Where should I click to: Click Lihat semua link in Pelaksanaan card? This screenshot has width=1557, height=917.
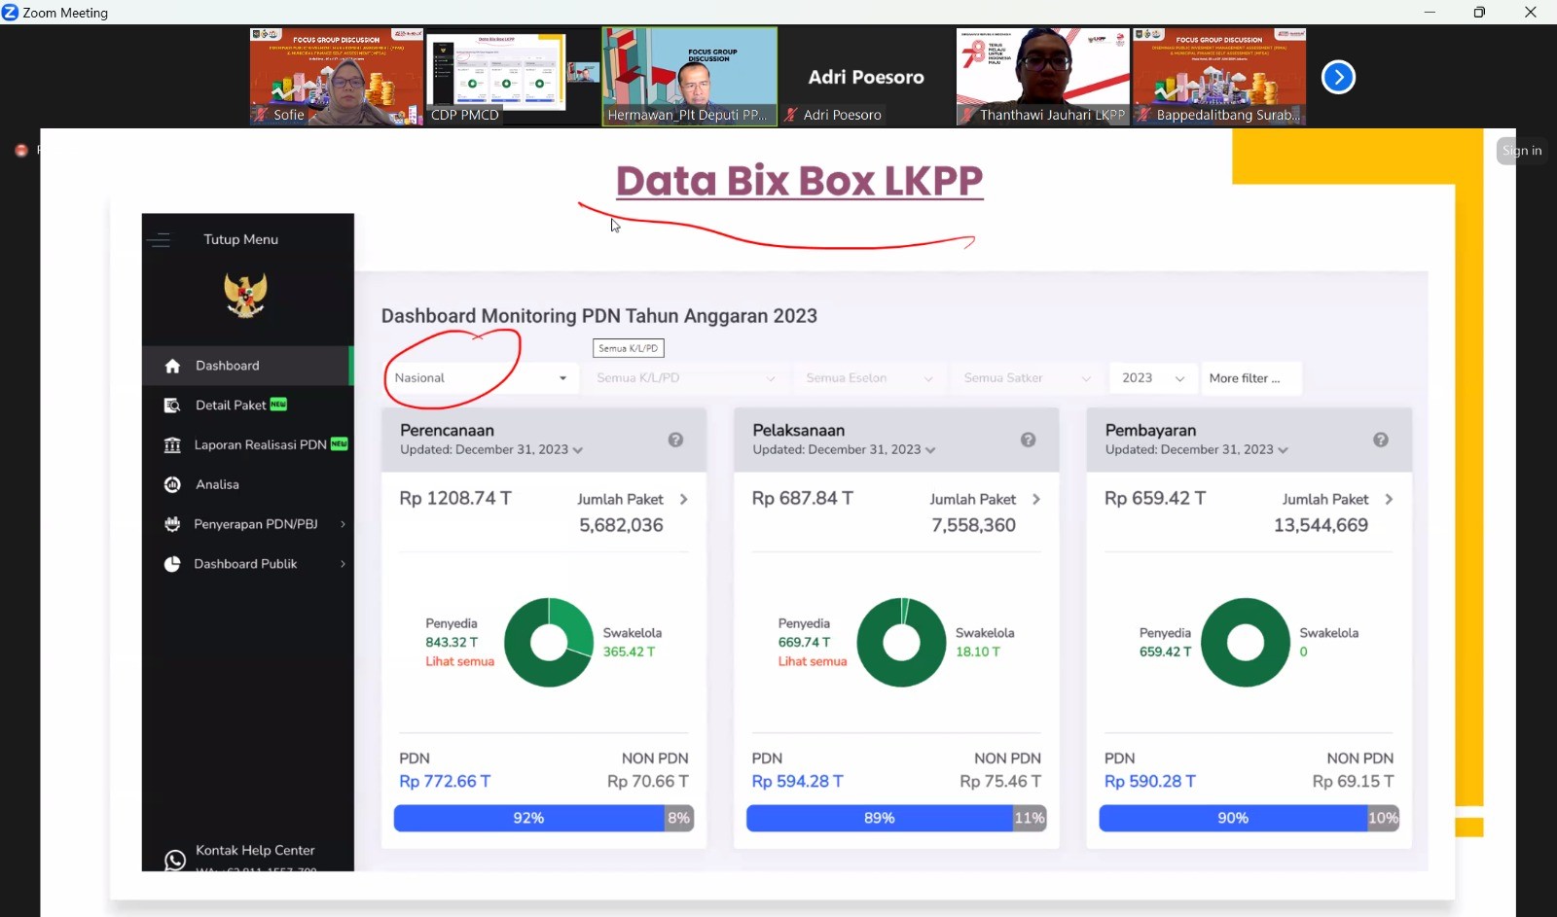click(x=812, y=662)
